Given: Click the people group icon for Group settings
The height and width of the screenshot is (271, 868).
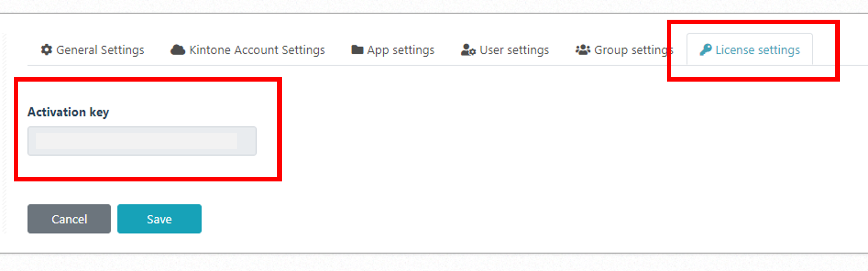Looking at the screenshot, I should click(x=583, y=50).
